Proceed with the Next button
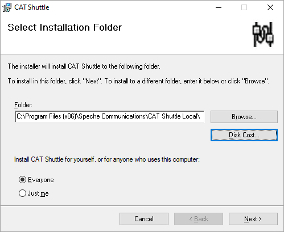284x232 pixels. tap(253, 219)
